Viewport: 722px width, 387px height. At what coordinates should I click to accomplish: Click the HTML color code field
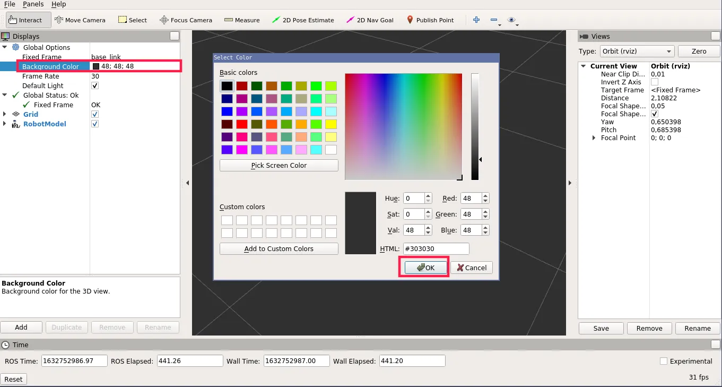[x=436, y=249]
